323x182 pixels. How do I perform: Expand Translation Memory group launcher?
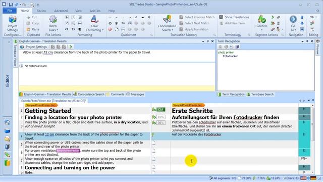(214, 35)
